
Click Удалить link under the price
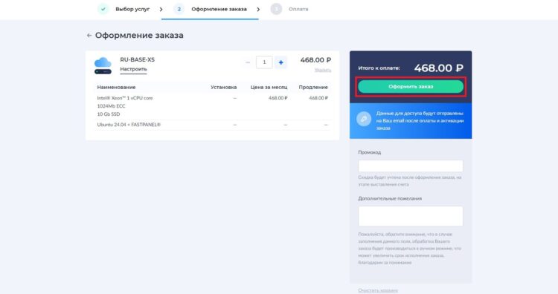click(323, 71)
